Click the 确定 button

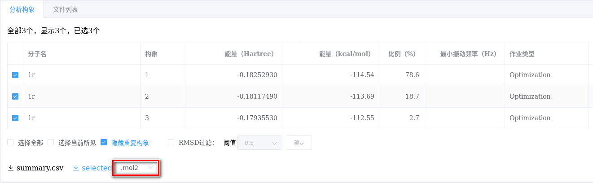click(299, 143)
